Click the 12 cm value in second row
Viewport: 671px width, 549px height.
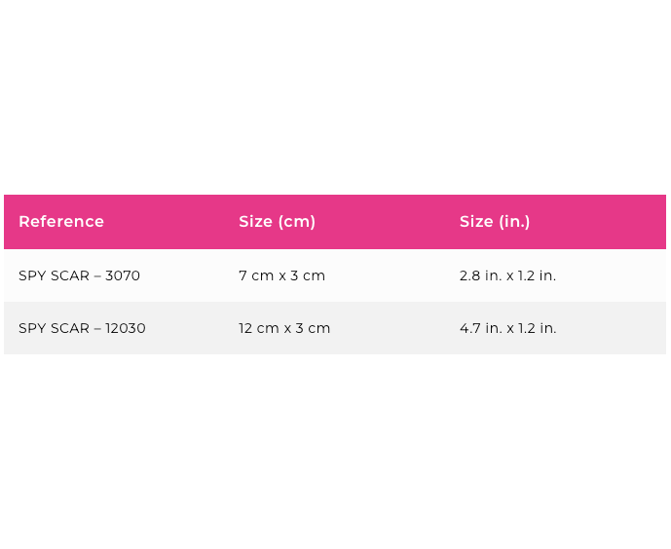point(259,328)
